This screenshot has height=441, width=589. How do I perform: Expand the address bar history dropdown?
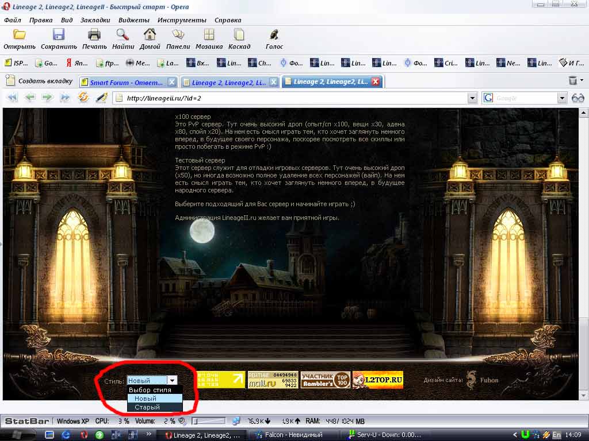[x=472, y=98]
